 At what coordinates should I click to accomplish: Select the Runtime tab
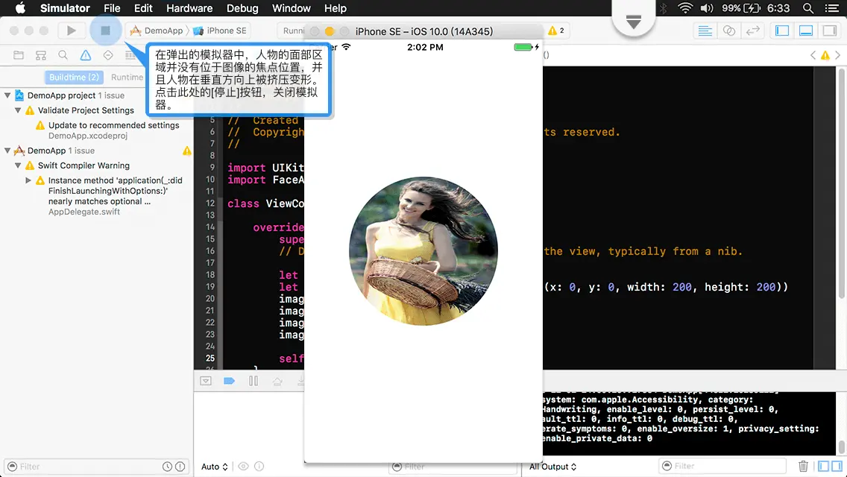click(x=127, y=78)
